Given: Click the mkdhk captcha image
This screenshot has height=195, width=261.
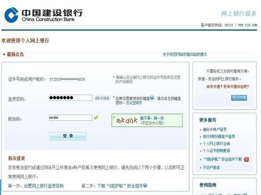Looking at the screenshot, I should click(x=127, y=120).
